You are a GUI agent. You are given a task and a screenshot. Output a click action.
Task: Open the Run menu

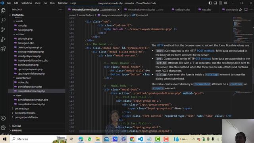52,3
